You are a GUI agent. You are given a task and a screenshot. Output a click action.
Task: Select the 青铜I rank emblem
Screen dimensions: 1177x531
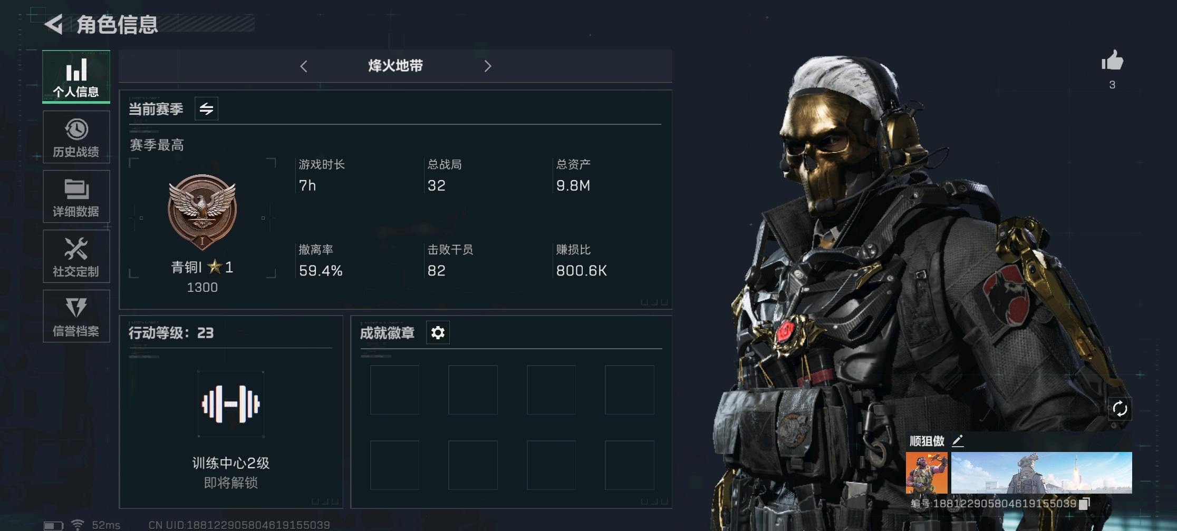coord(202,212)
